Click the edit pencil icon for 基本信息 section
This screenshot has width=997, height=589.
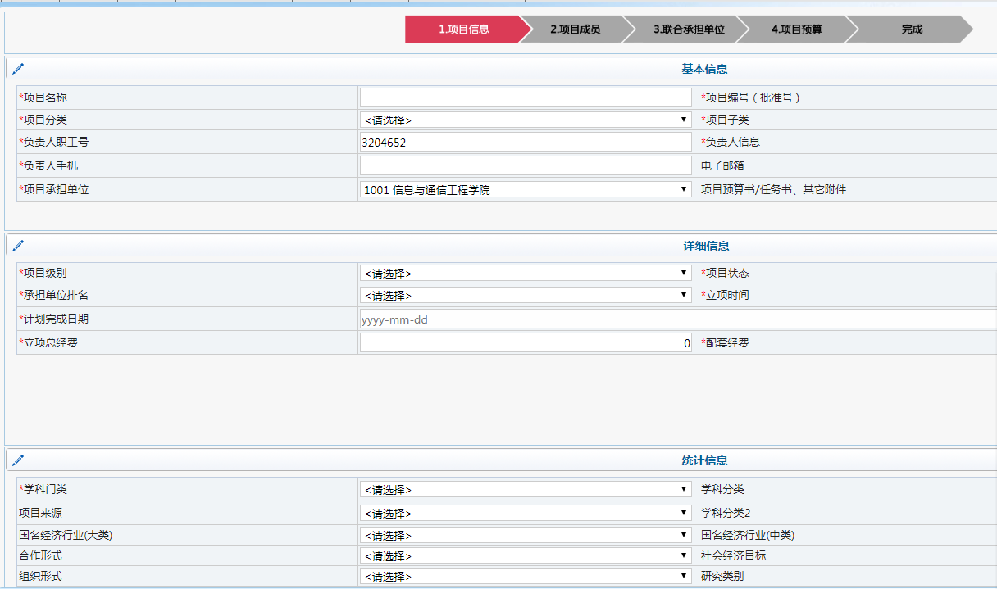coord(18,69)
